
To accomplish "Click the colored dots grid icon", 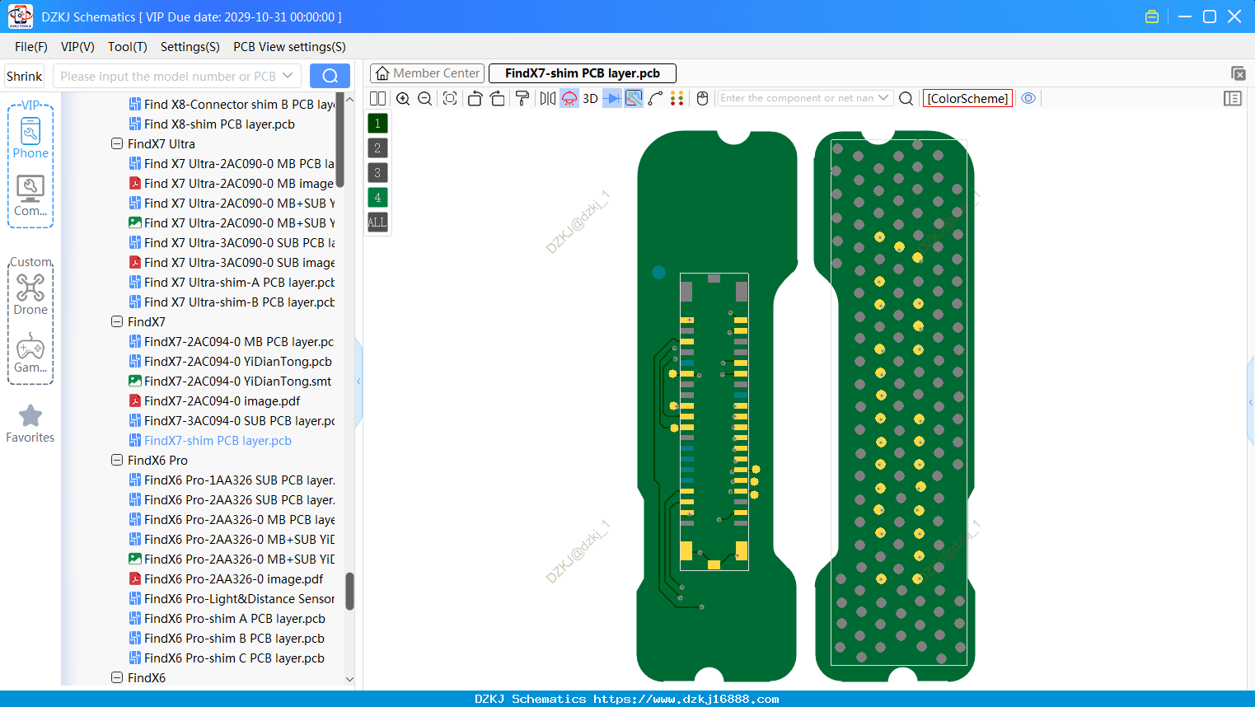I will 677,98.
